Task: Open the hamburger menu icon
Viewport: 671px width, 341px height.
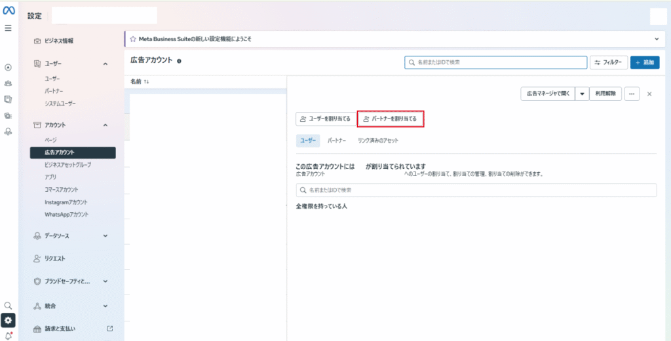Action: [8, 29]
